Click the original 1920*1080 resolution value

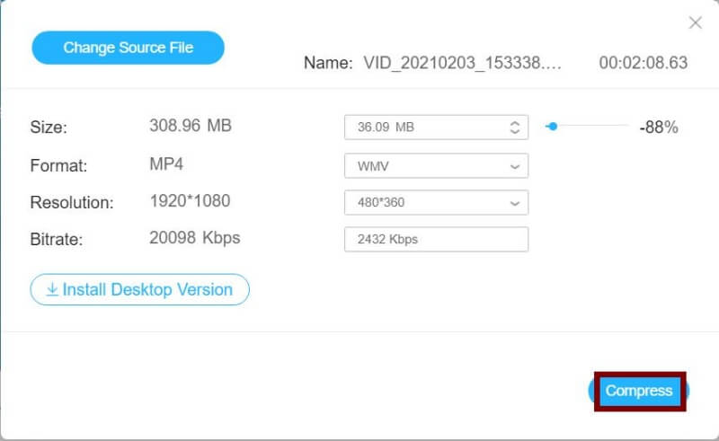[189, 201]
